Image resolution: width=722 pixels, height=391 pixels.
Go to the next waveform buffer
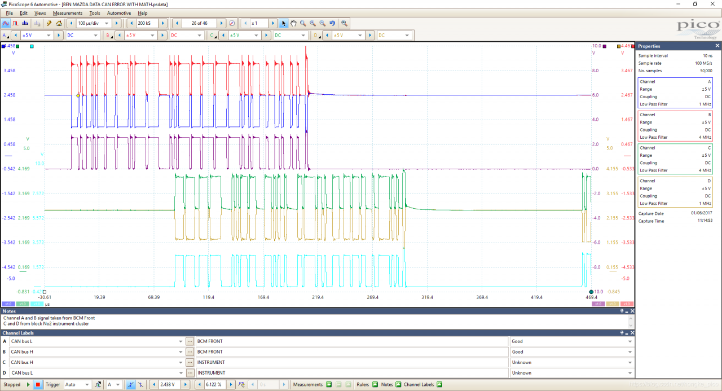tap(222, 23)
